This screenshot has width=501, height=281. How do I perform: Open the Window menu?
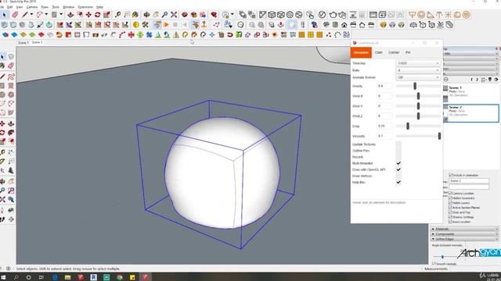pyautogui.click(x=68, y=7)
